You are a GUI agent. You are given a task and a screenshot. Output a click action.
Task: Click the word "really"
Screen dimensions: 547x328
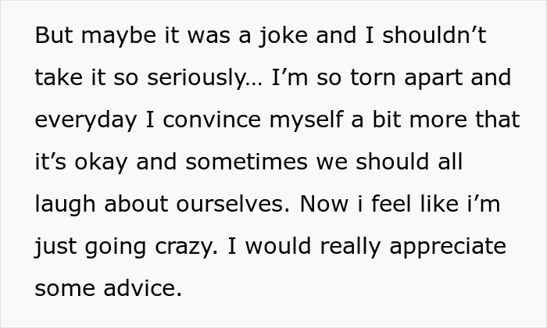tap(350, 247)
